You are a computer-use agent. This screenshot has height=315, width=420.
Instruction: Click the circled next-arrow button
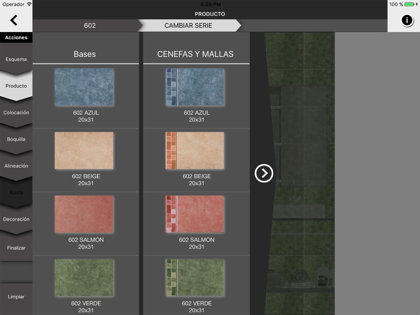click(x=264, y=173)
